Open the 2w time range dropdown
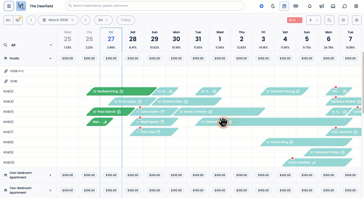The height and width of the screenshot is (198, 364). point(103,20)
